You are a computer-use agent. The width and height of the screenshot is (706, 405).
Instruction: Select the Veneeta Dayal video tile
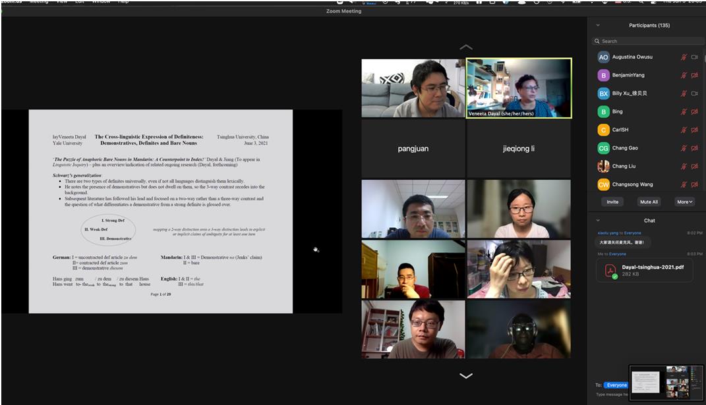(x=519, y=88)
